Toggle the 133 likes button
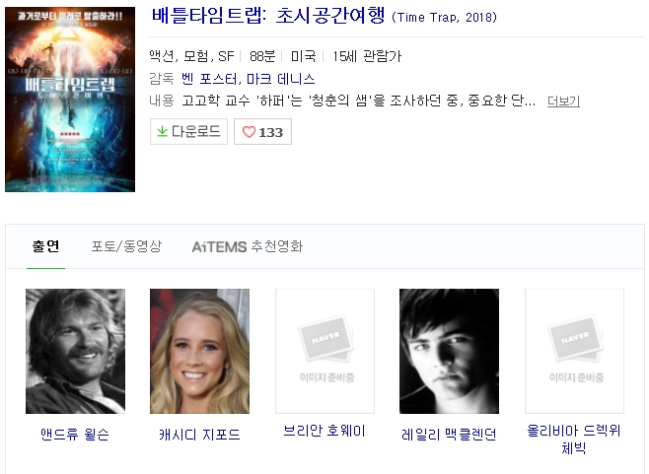 [x=262, y=131]
